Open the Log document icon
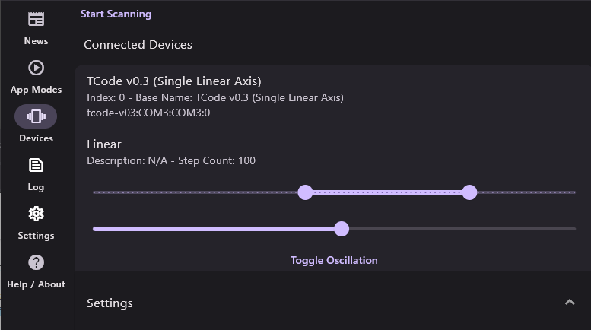591x330 pixels. (x=36, y=165)
